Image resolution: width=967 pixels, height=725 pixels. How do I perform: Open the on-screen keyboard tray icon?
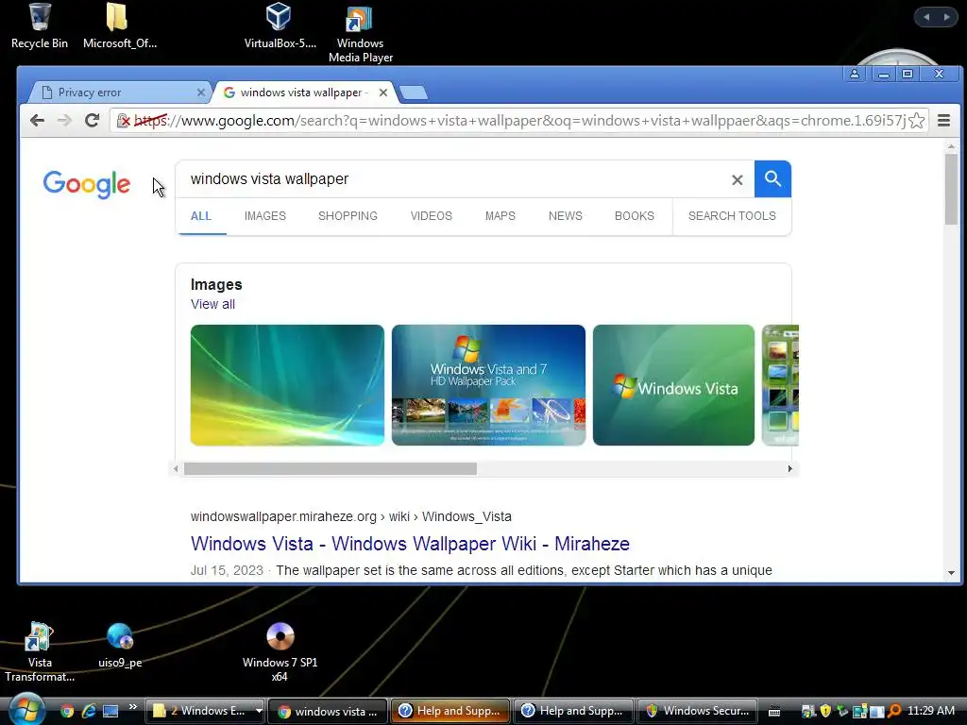click(x=774, y=712)
